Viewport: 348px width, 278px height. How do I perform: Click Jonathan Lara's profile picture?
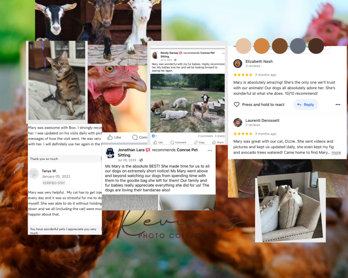click(x=110, y=153)
